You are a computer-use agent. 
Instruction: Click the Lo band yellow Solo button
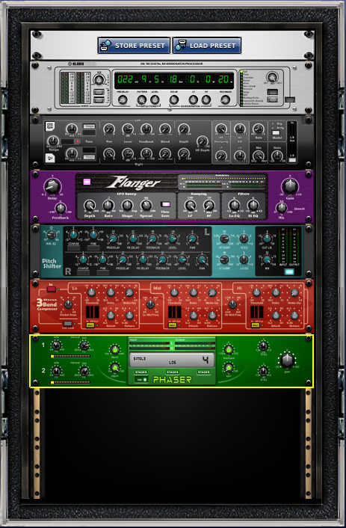90,325
